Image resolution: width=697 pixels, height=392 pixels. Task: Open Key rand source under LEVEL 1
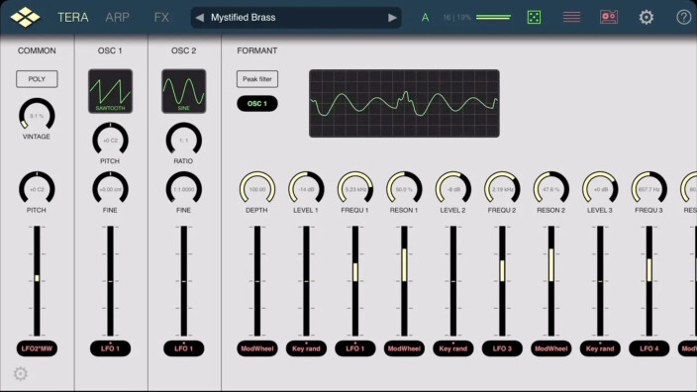coord(306,348)
